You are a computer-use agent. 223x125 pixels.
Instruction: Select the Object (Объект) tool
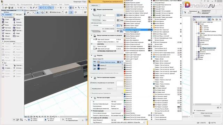click(6, 36)
